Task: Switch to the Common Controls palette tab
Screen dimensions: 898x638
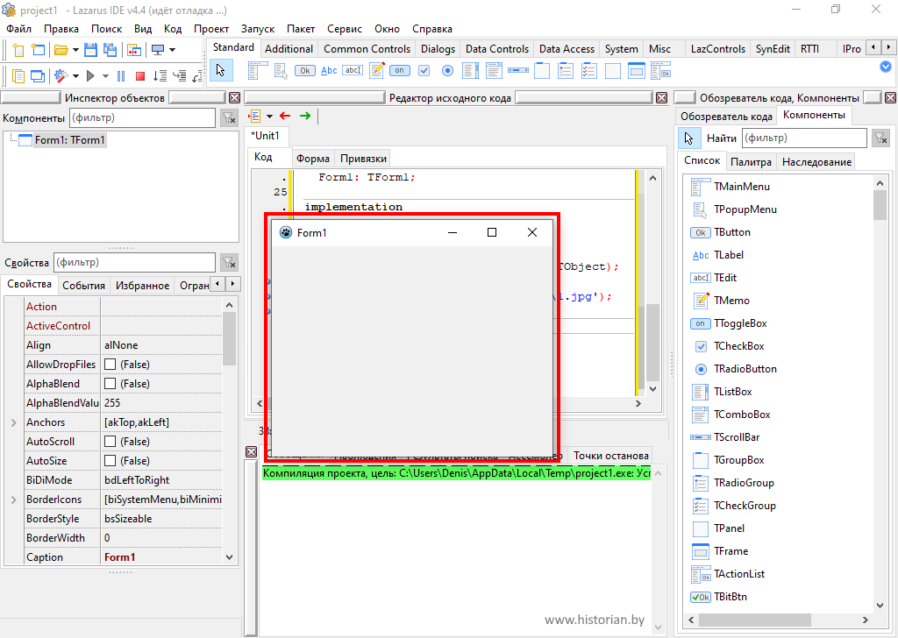Action: (367, 49)
